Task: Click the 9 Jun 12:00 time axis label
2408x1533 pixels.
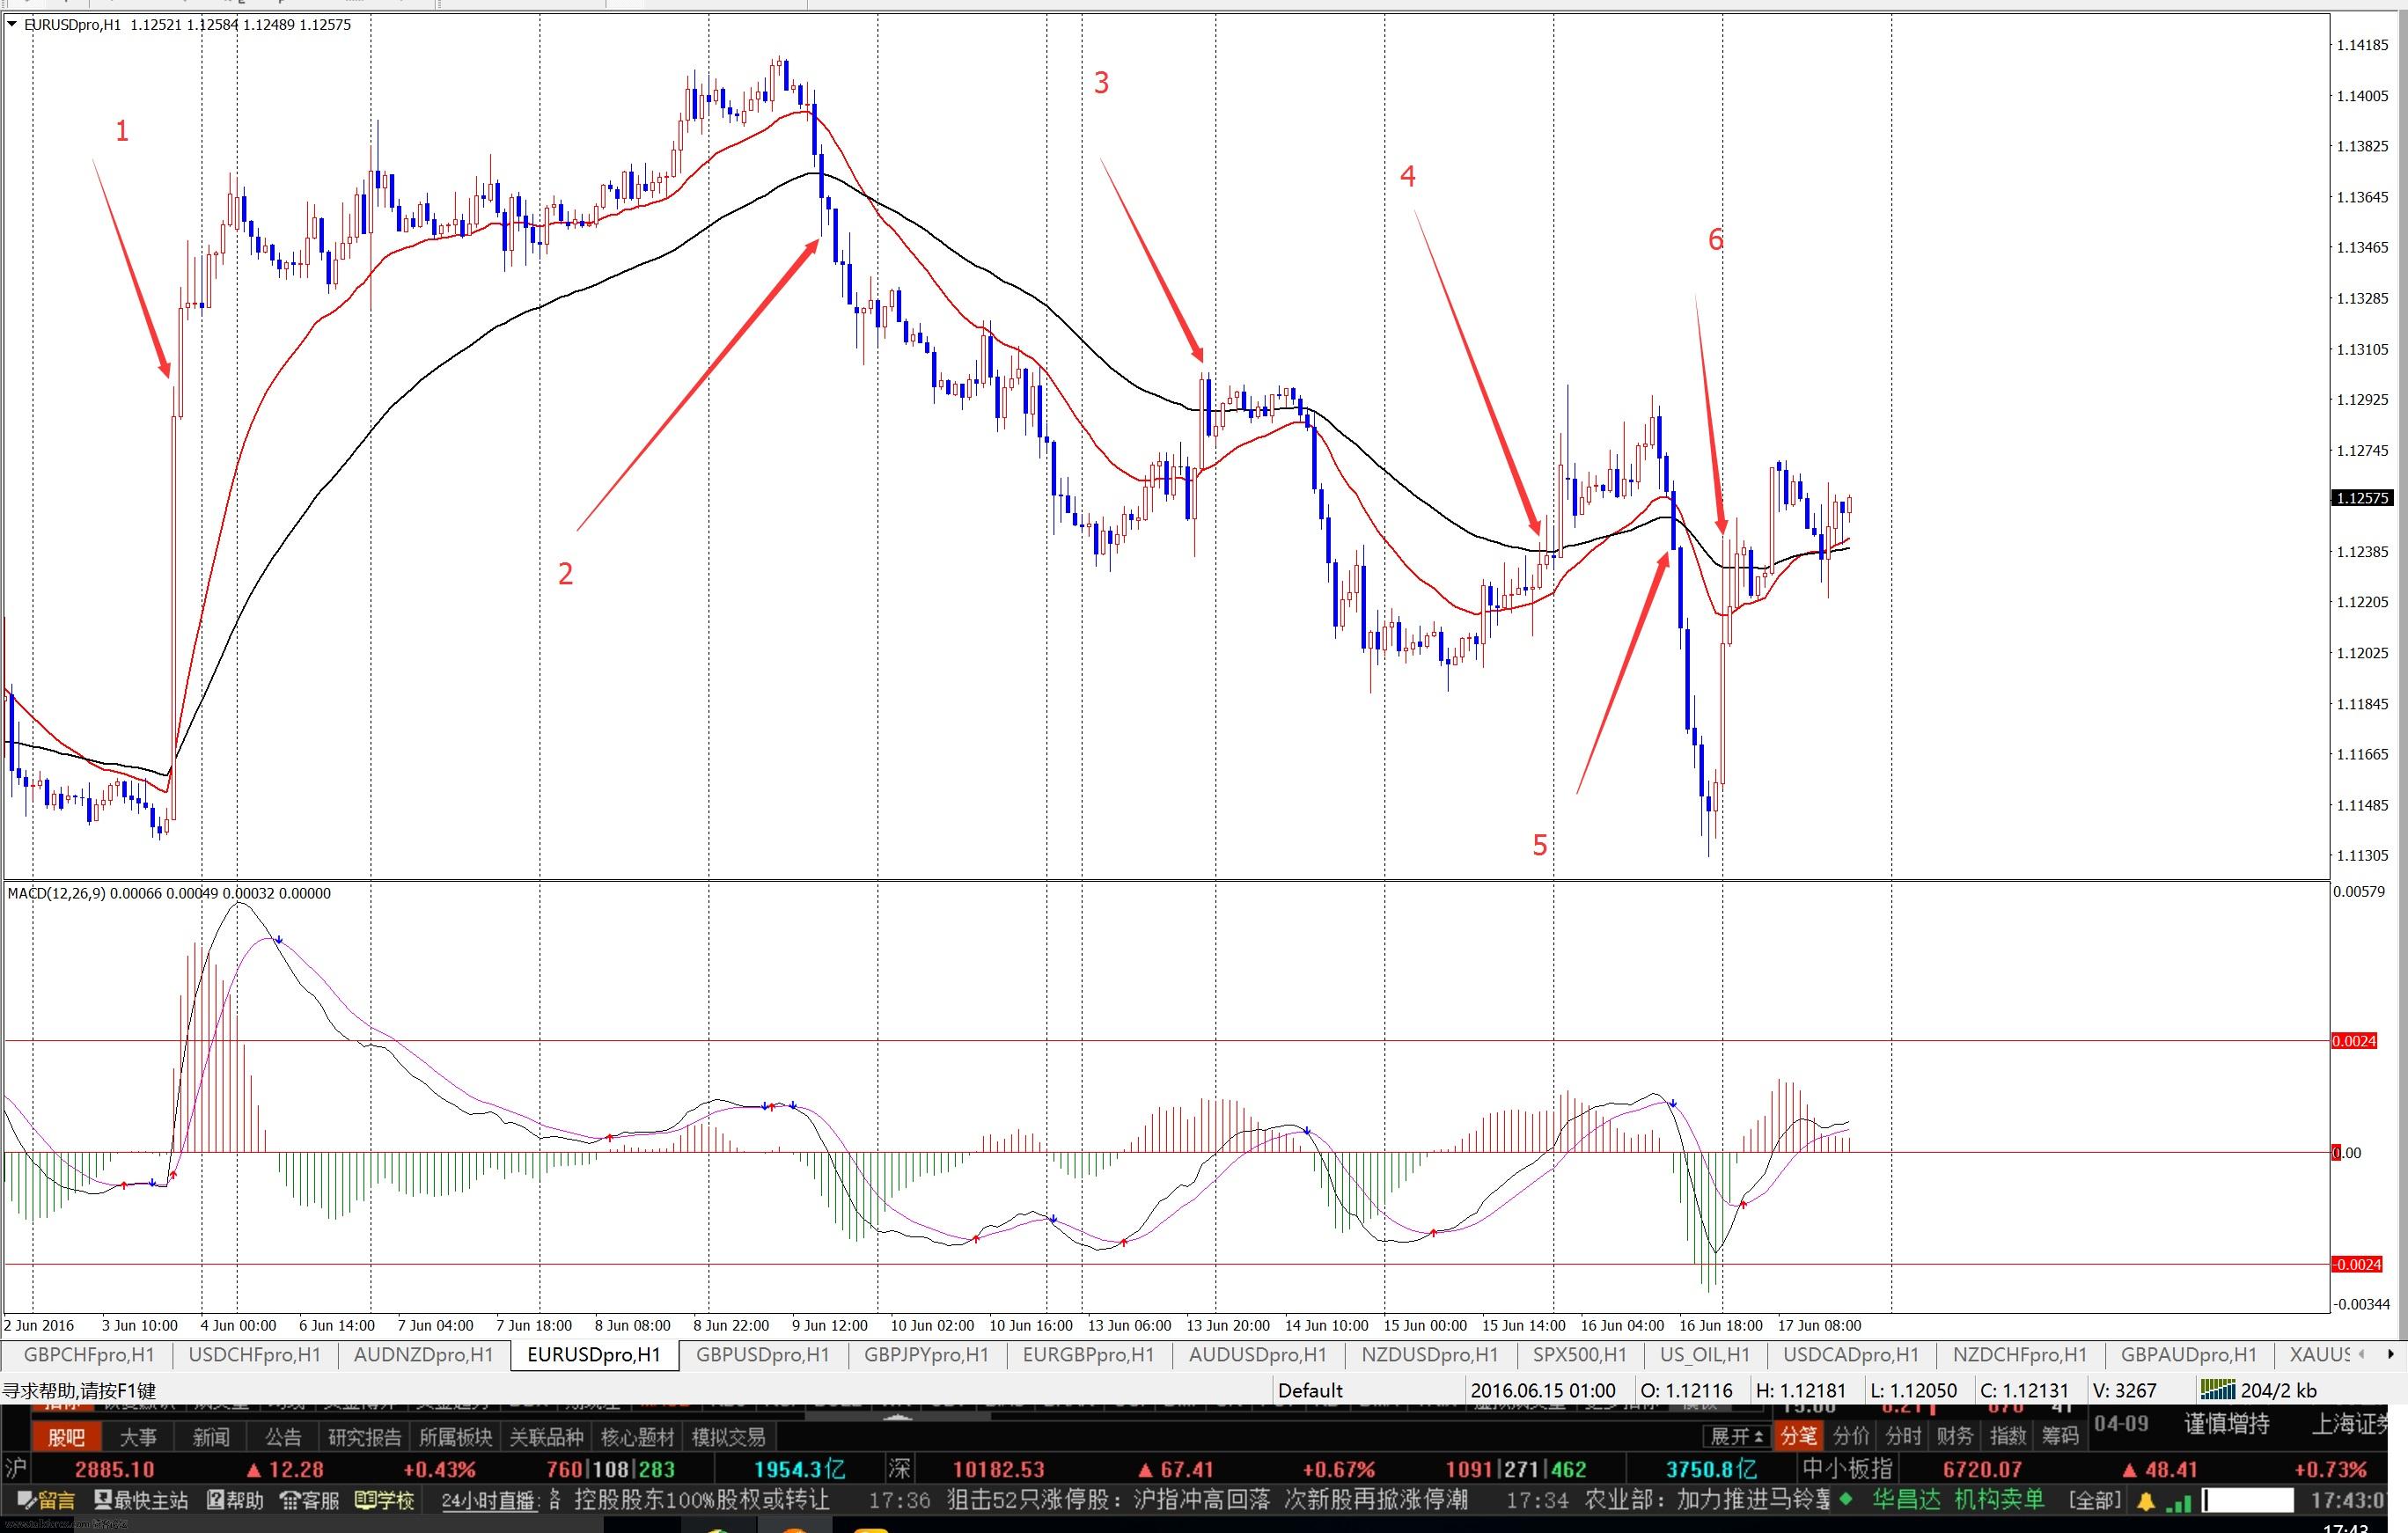Action: (830, 1325)
